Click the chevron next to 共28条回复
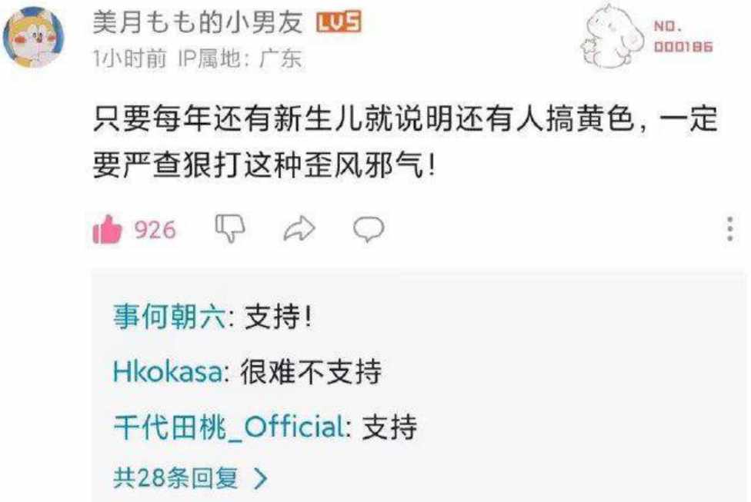The width and height of the screenshot is (751, 502). pyautogui.click(x=261, y=477)
